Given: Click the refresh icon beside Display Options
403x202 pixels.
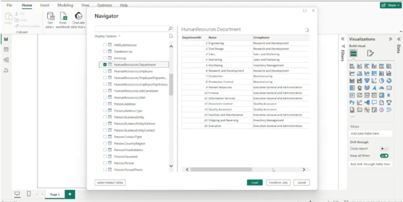Looking at the screenshot, I should (171, 36).
